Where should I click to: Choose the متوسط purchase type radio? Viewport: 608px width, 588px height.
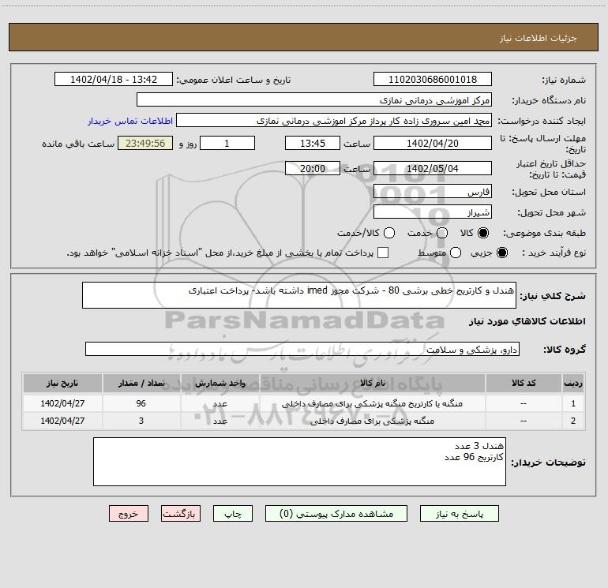point(456,253)
